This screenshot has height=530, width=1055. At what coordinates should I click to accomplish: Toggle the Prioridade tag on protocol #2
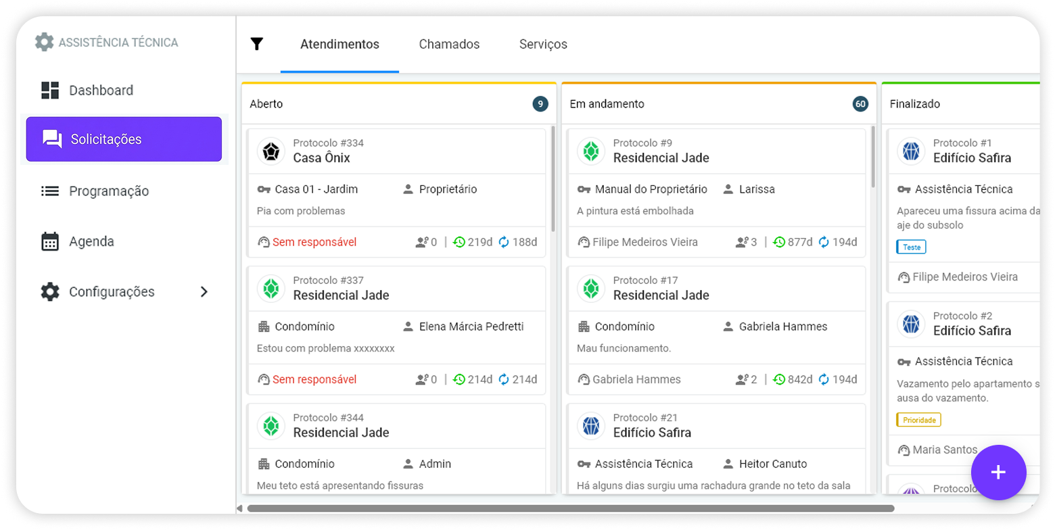click(918, 419)
